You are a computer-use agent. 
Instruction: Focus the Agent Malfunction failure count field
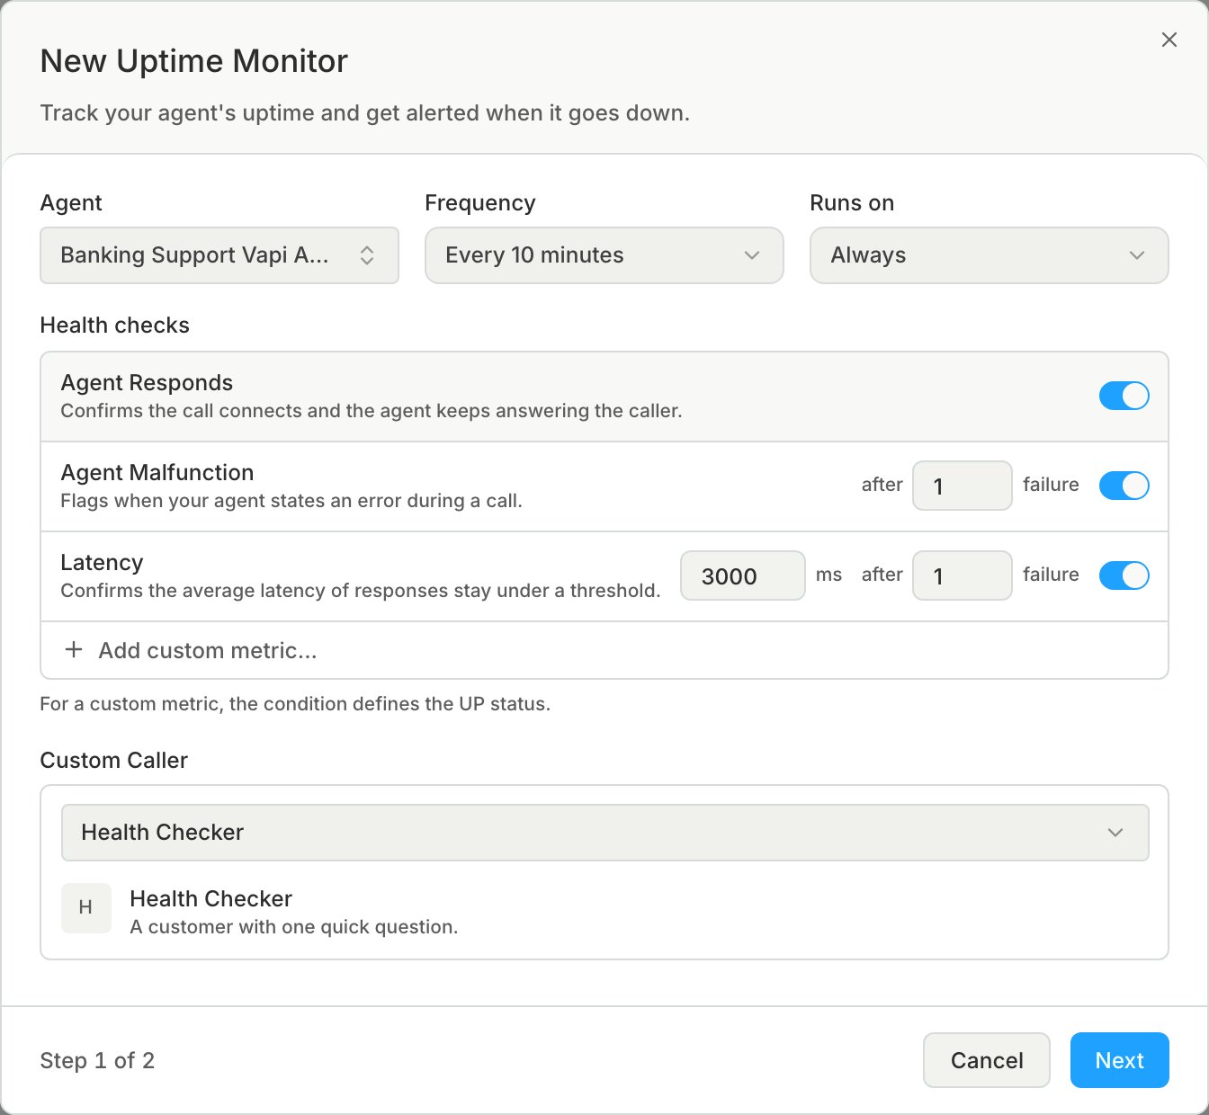[x=963, y=486]
